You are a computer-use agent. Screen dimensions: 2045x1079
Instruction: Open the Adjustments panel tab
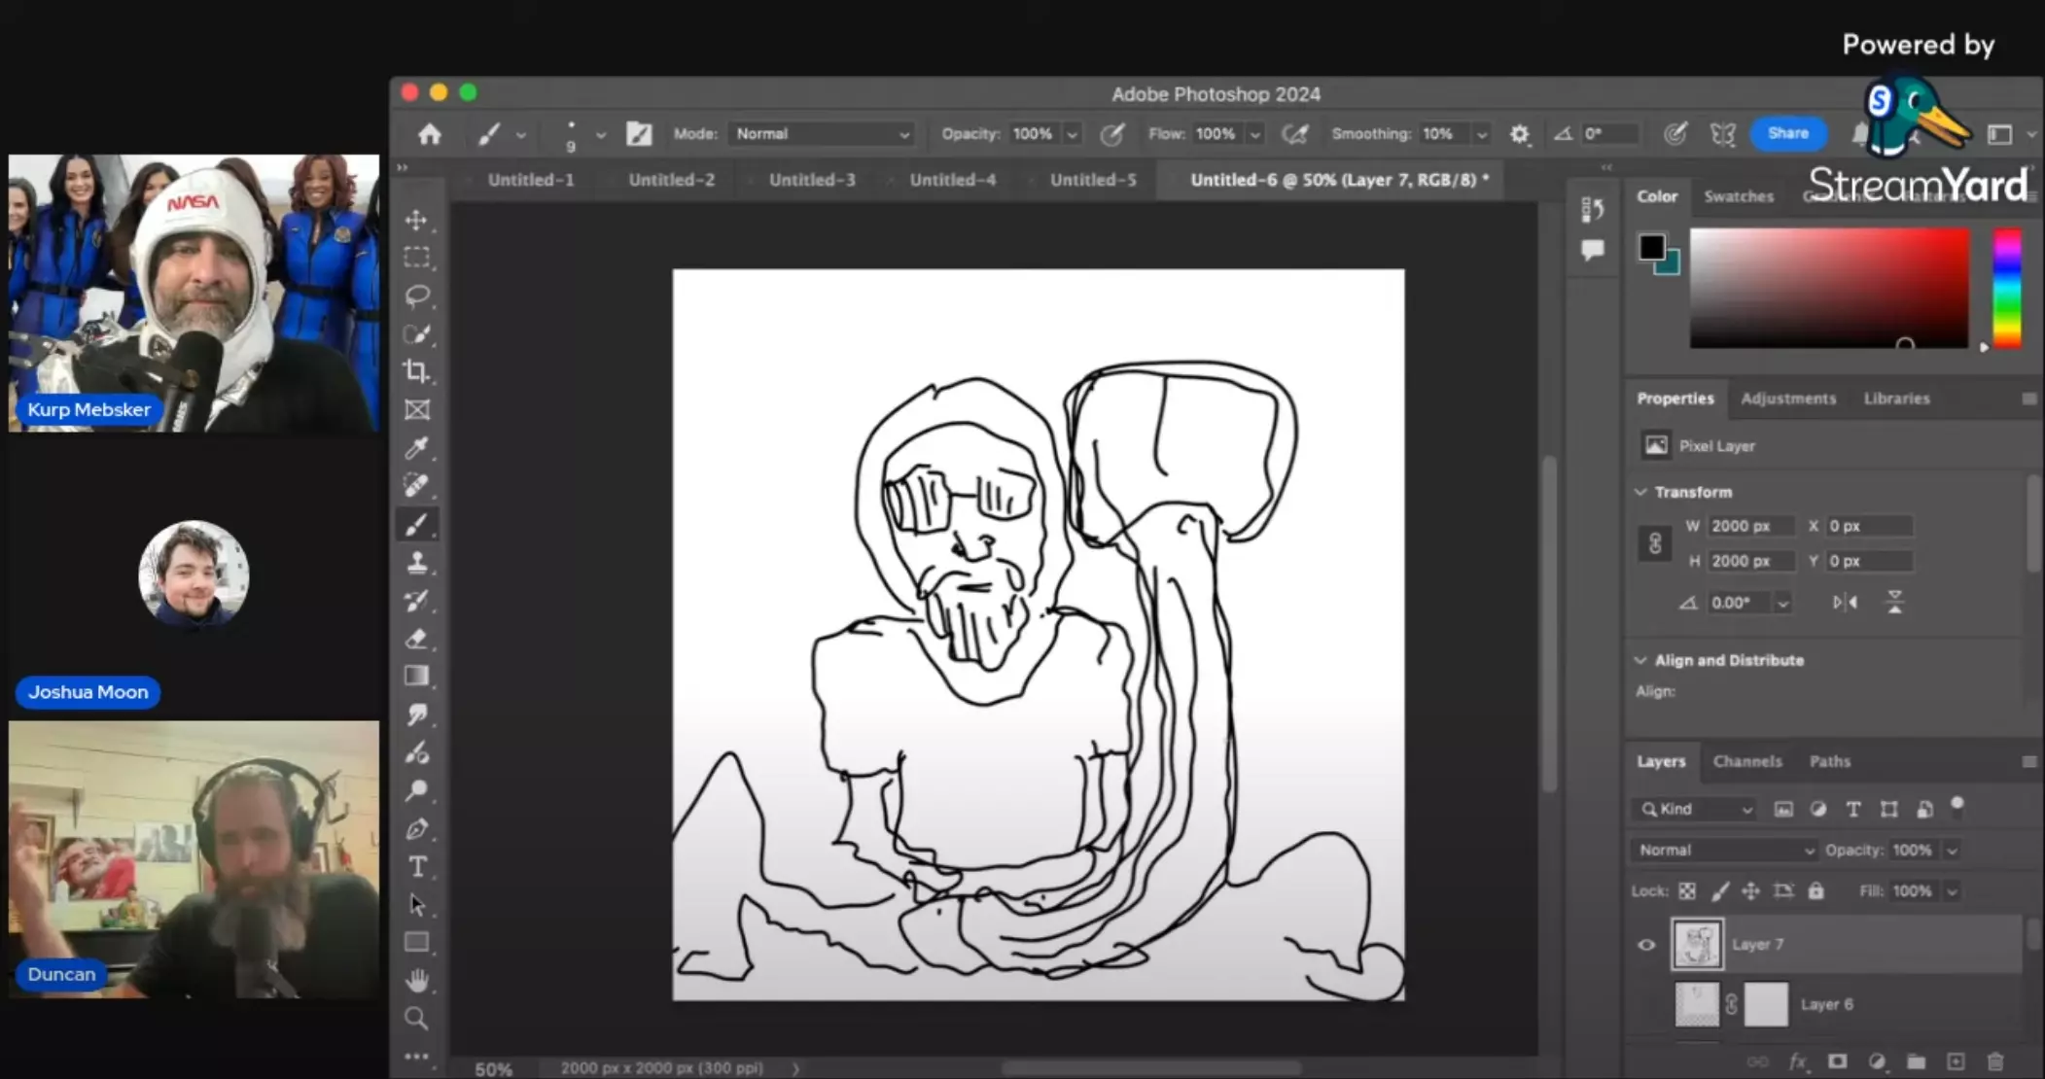tap(1788, 399)
